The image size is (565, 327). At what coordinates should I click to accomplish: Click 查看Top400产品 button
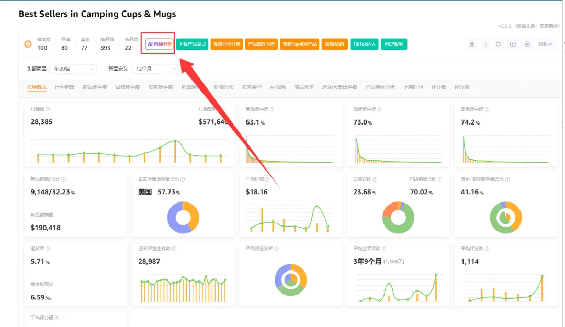[x=299, y=44]
